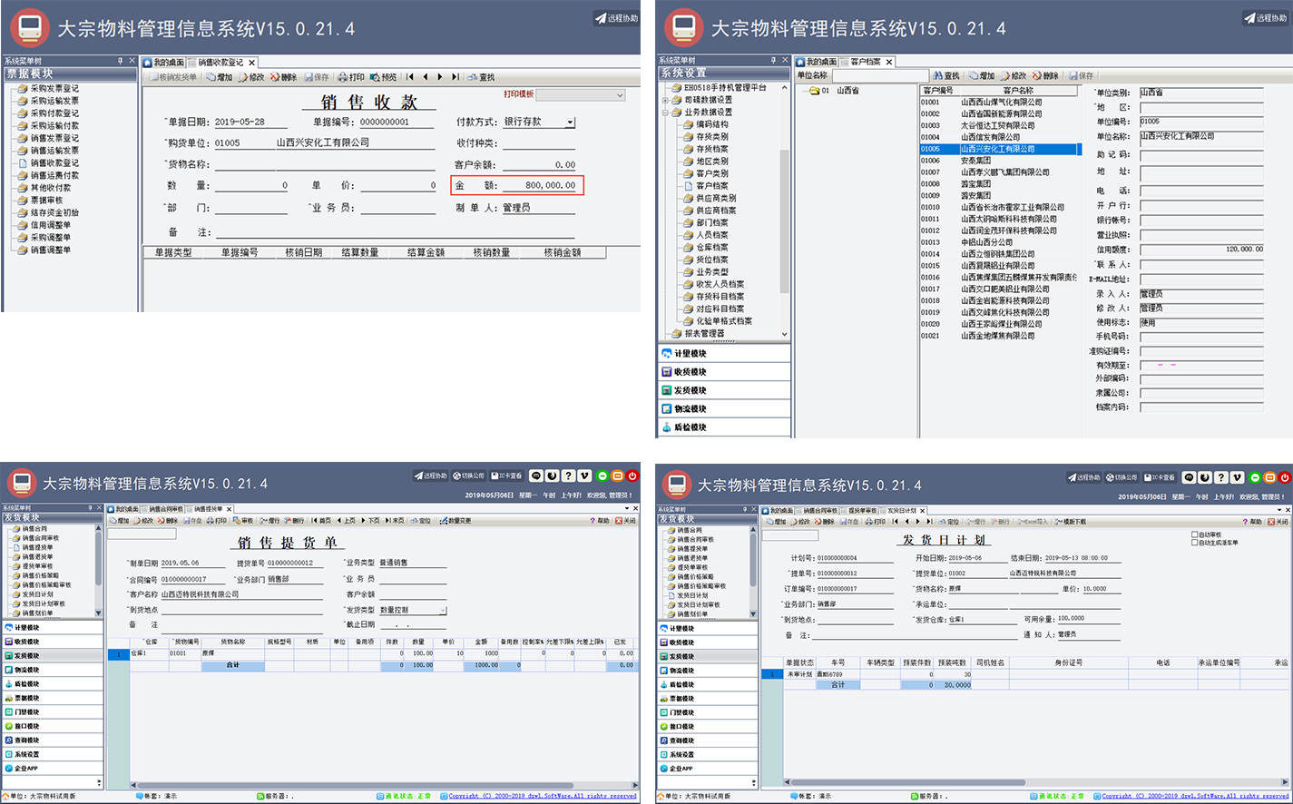Click 数量变更 in 销售提货单 toolbar

click(x=455, y=521)
